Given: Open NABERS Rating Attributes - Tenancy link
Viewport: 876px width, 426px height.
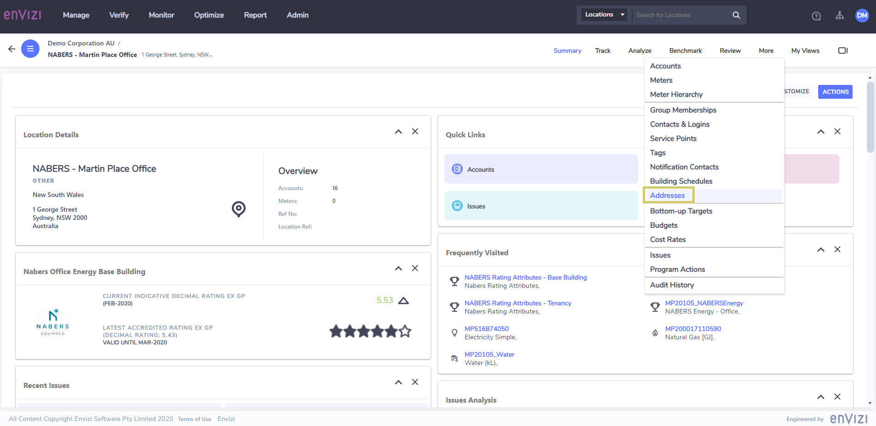Looking at the screenshot, I should pos(518,303).
